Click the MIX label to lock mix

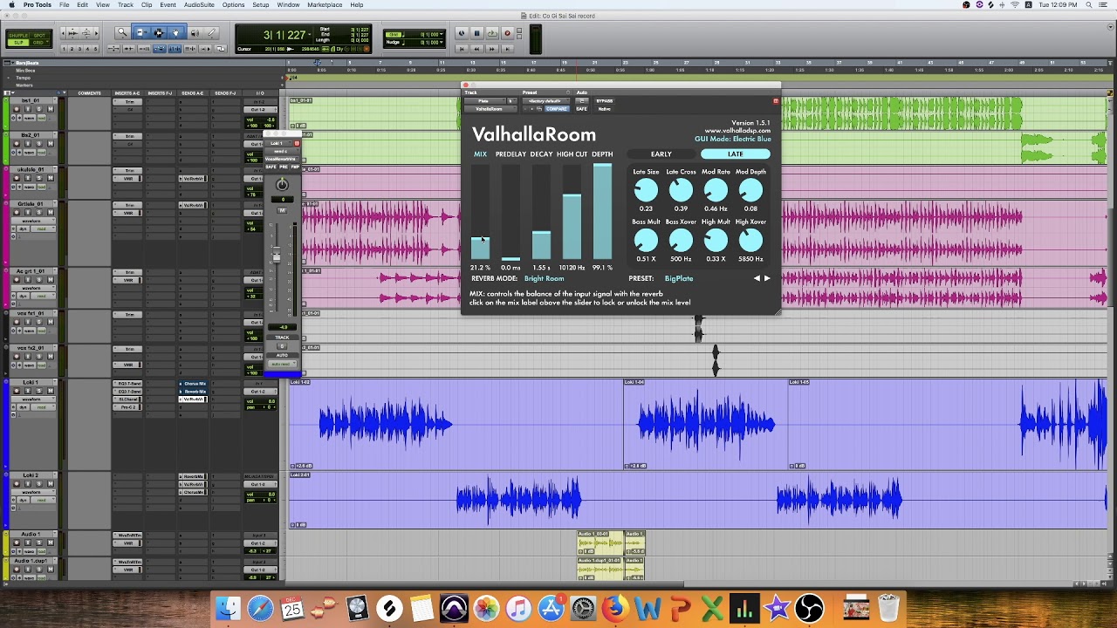(480, 154)
